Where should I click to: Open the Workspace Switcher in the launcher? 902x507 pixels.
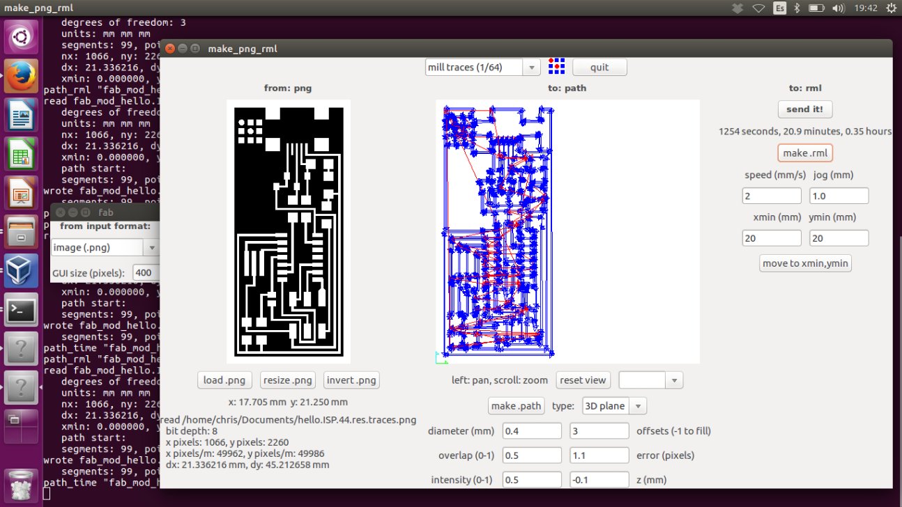pos(21,426)
